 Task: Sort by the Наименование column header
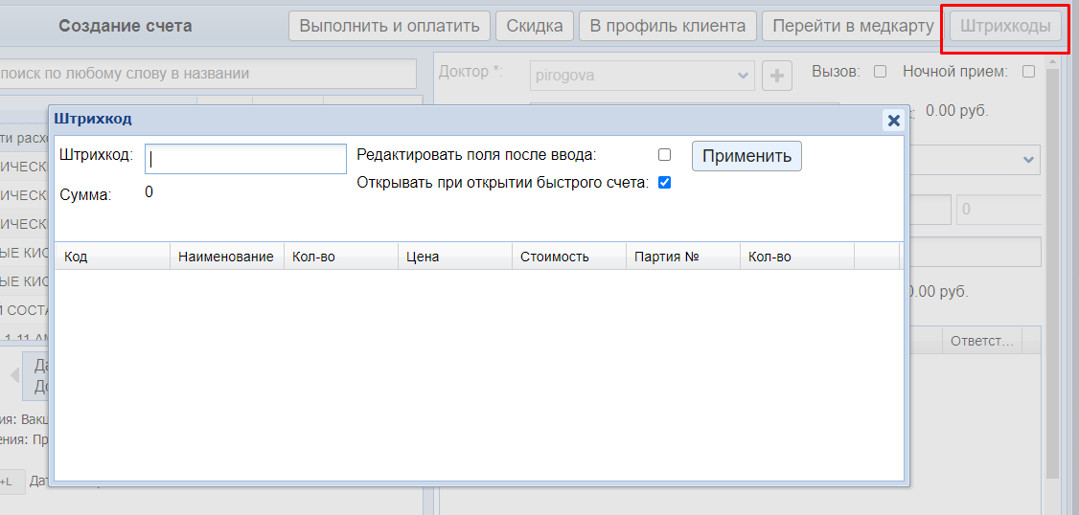coord(226,257)
